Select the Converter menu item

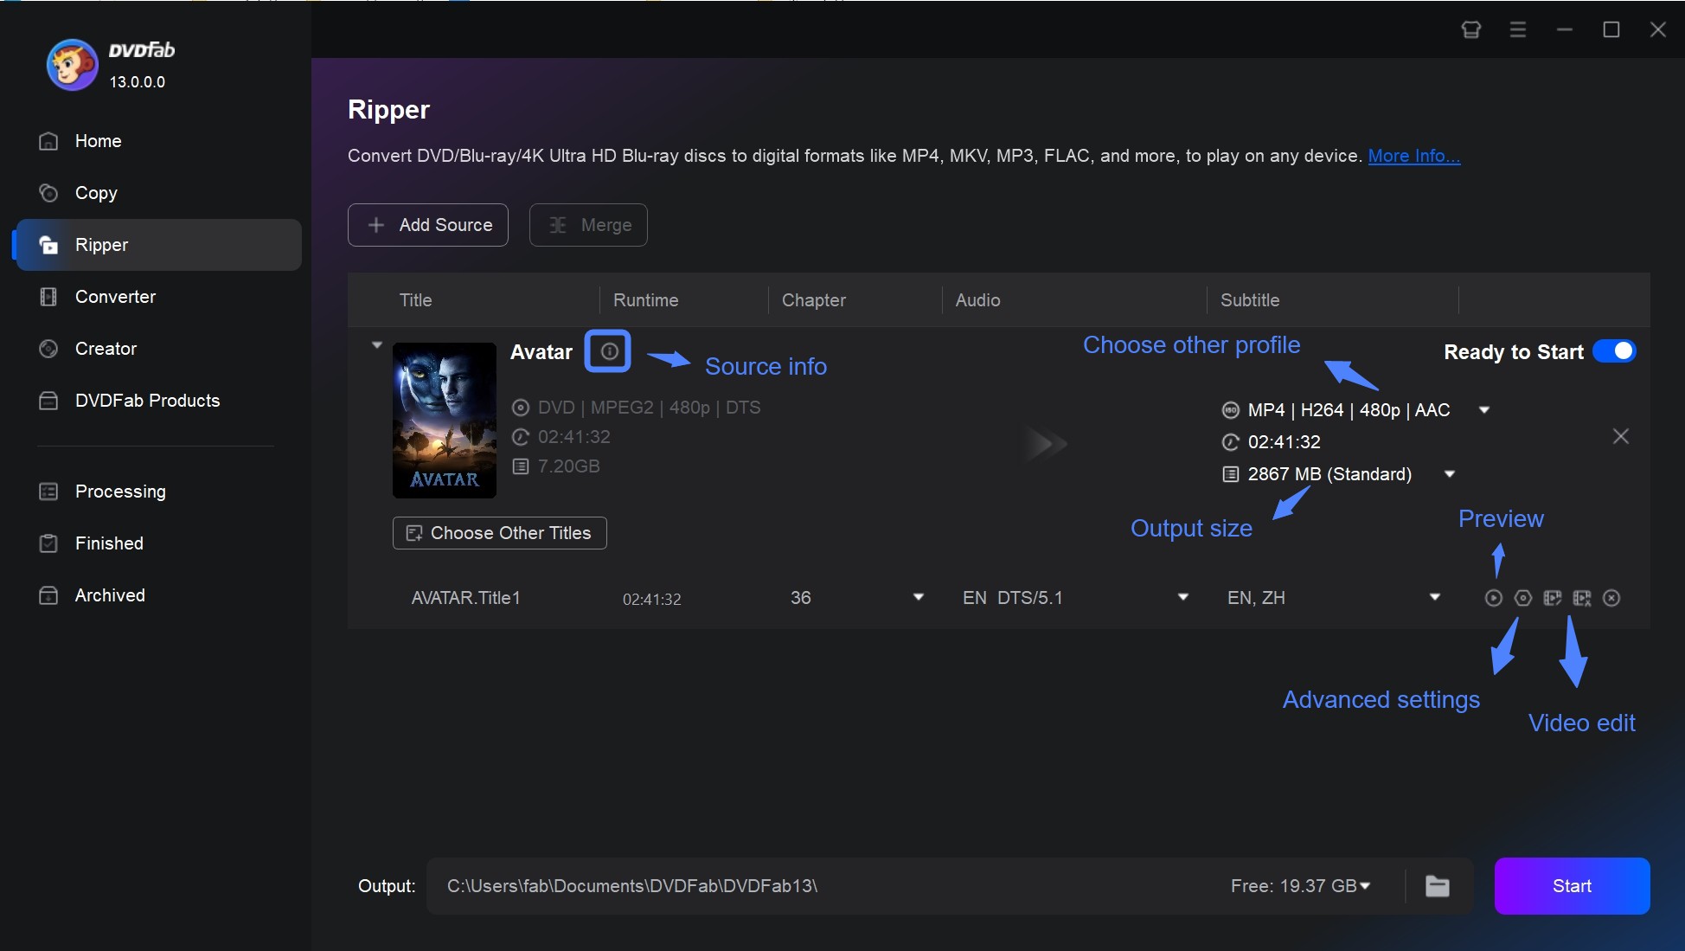[114, 295]
